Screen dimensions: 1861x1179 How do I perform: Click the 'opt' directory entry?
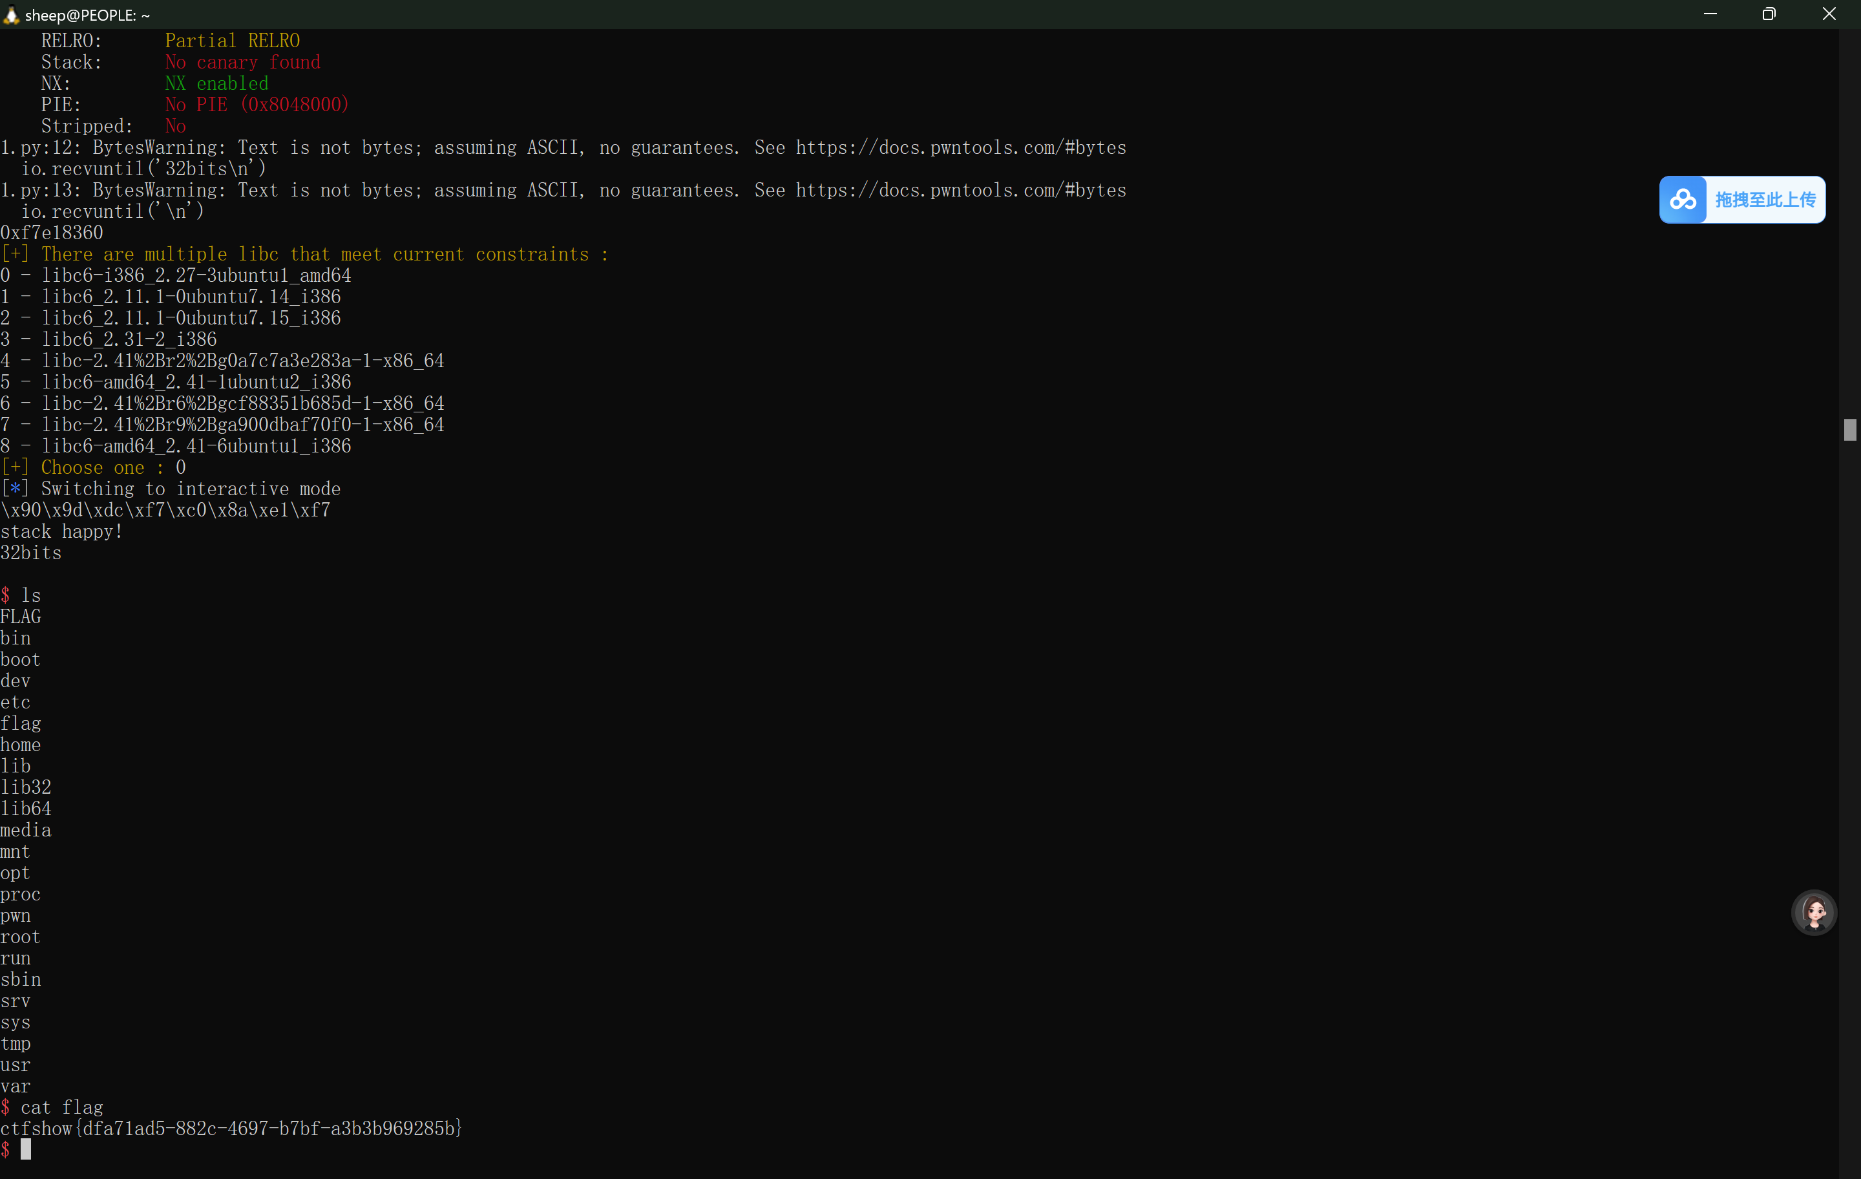pyautogui.click(x=16, y=874)
